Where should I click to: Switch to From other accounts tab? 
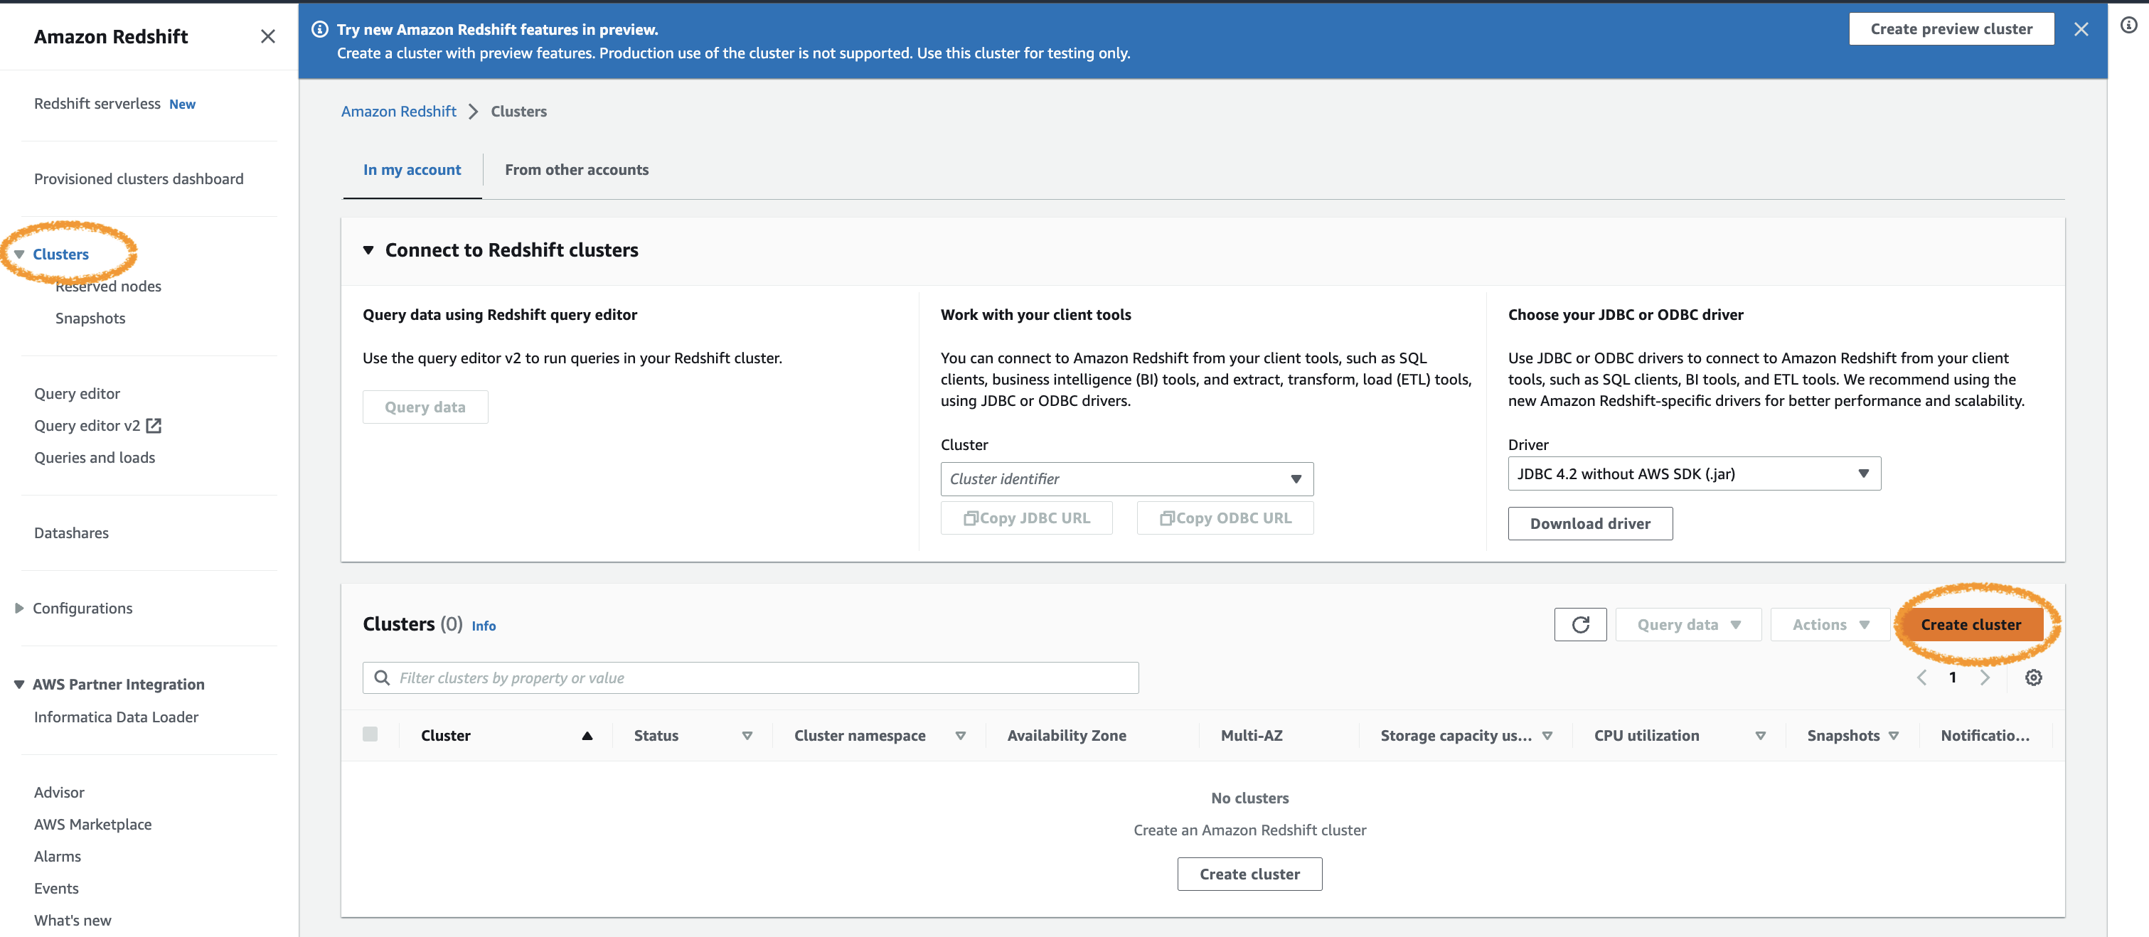tap(577, 169)
